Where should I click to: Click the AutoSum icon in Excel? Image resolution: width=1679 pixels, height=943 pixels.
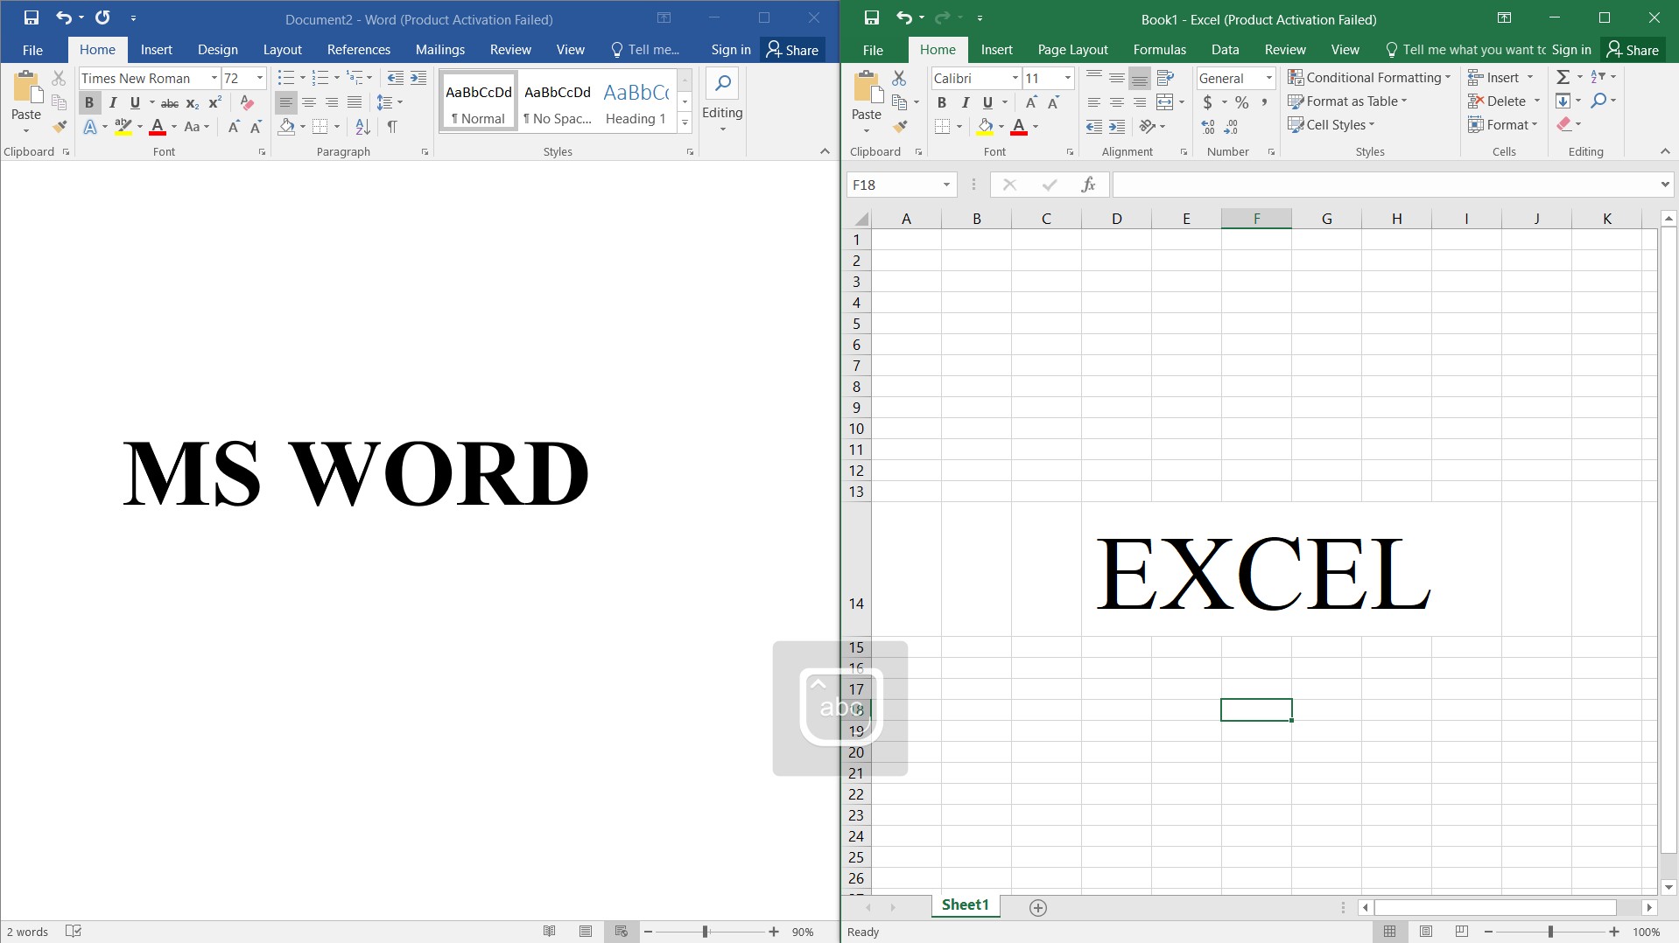[x=1564, y=77]
